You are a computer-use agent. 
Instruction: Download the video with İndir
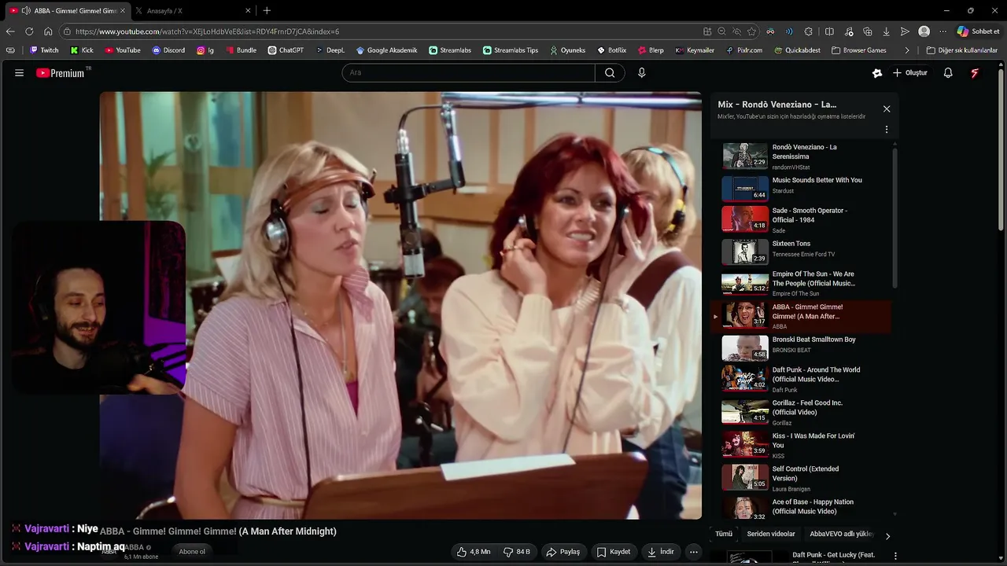pyautogui.click(x=661, y=552)
